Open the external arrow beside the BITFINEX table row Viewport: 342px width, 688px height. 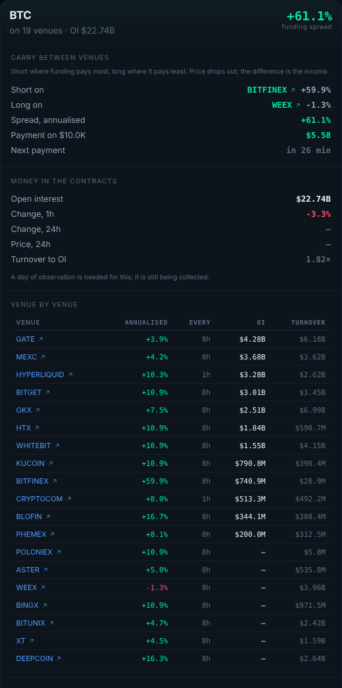[x=55, y=481]
